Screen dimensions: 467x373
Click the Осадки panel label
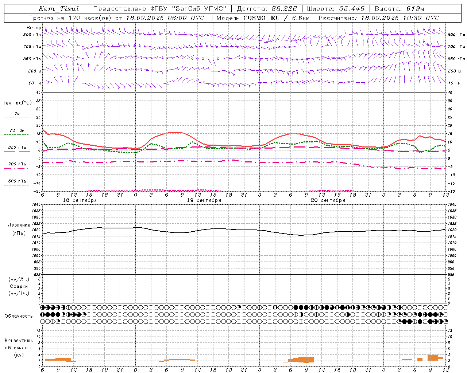point(19,286)
